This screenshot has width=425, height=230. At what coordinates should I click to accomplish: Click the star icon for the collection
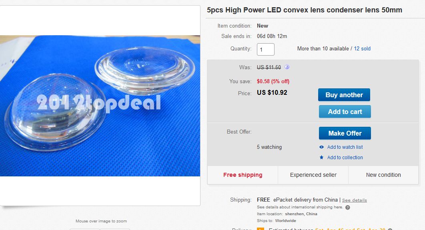(x=321, y=158)
